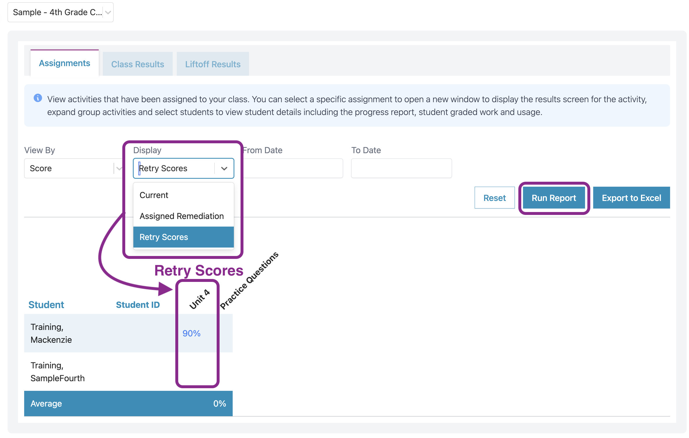Switch to the Class Results tab

137,64
